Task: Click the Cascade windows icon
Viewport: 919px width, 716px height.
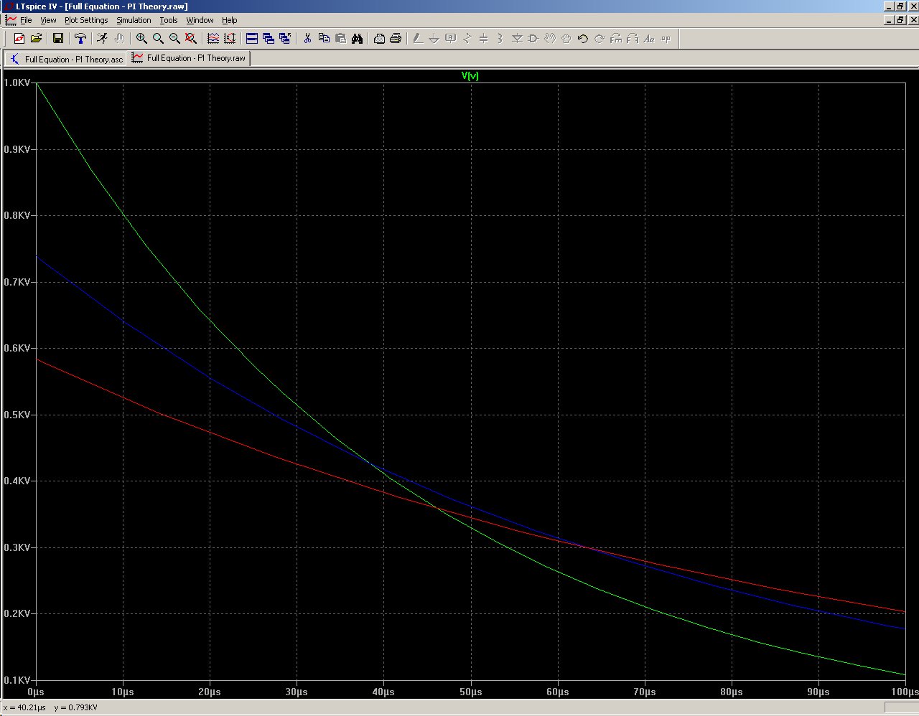Action: point(269,39)
